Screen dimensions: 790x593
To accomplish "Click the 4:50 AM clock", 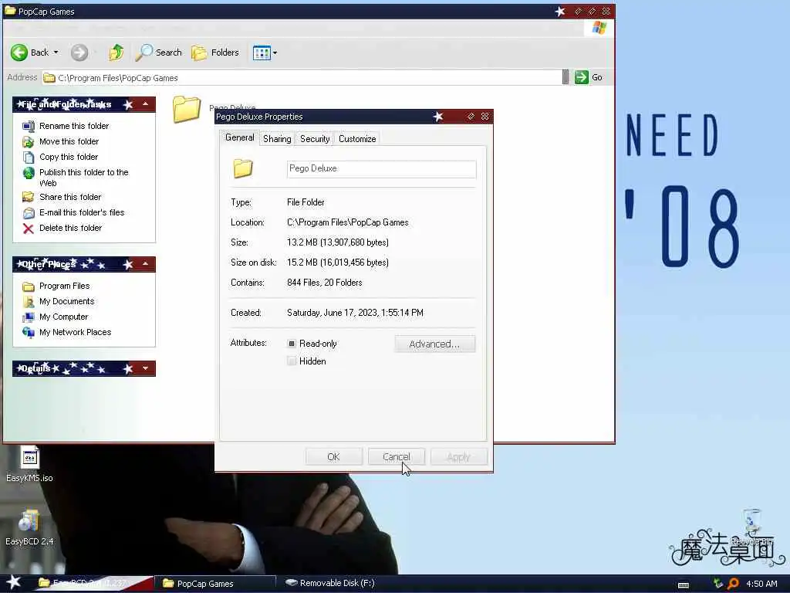I will pyautogui.click(x=761, y=584).
